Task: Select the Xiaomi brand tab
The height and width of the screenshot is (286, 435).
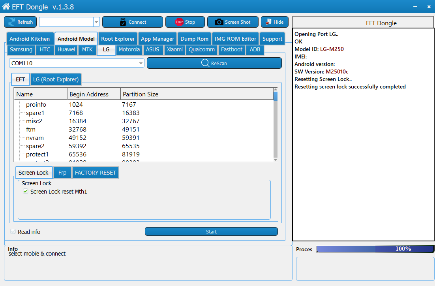Action: point(174,49)
